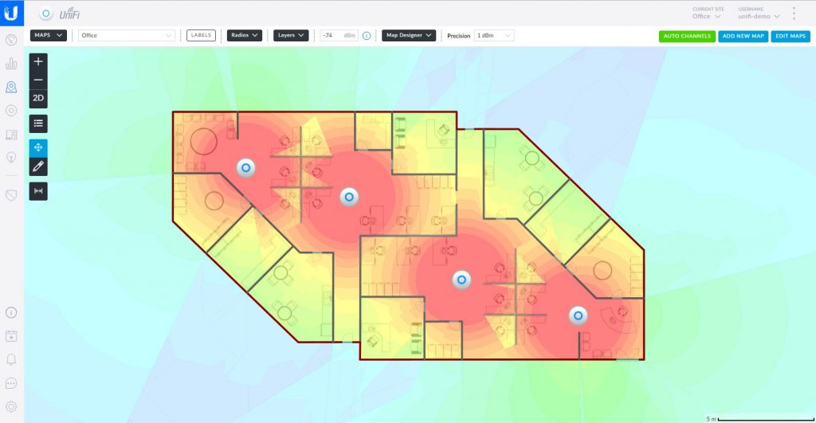Open the Precision 1 dBm dropdown
Viewport: 816px width, 423px height.
(x=493, y=35)
